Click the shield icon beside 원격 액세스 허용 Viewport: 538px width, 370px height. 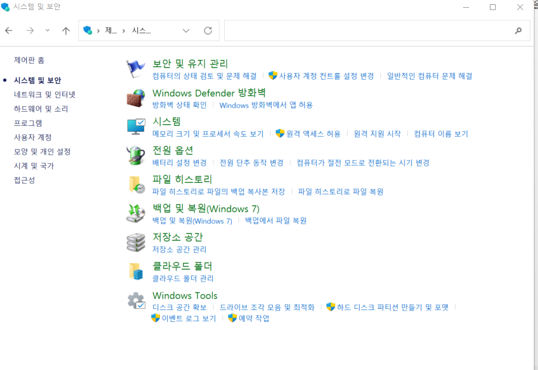point(280,134)
